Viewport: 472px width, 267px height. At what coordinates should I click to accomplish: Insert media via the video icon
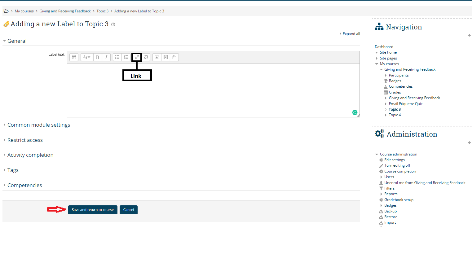(165, 57)
